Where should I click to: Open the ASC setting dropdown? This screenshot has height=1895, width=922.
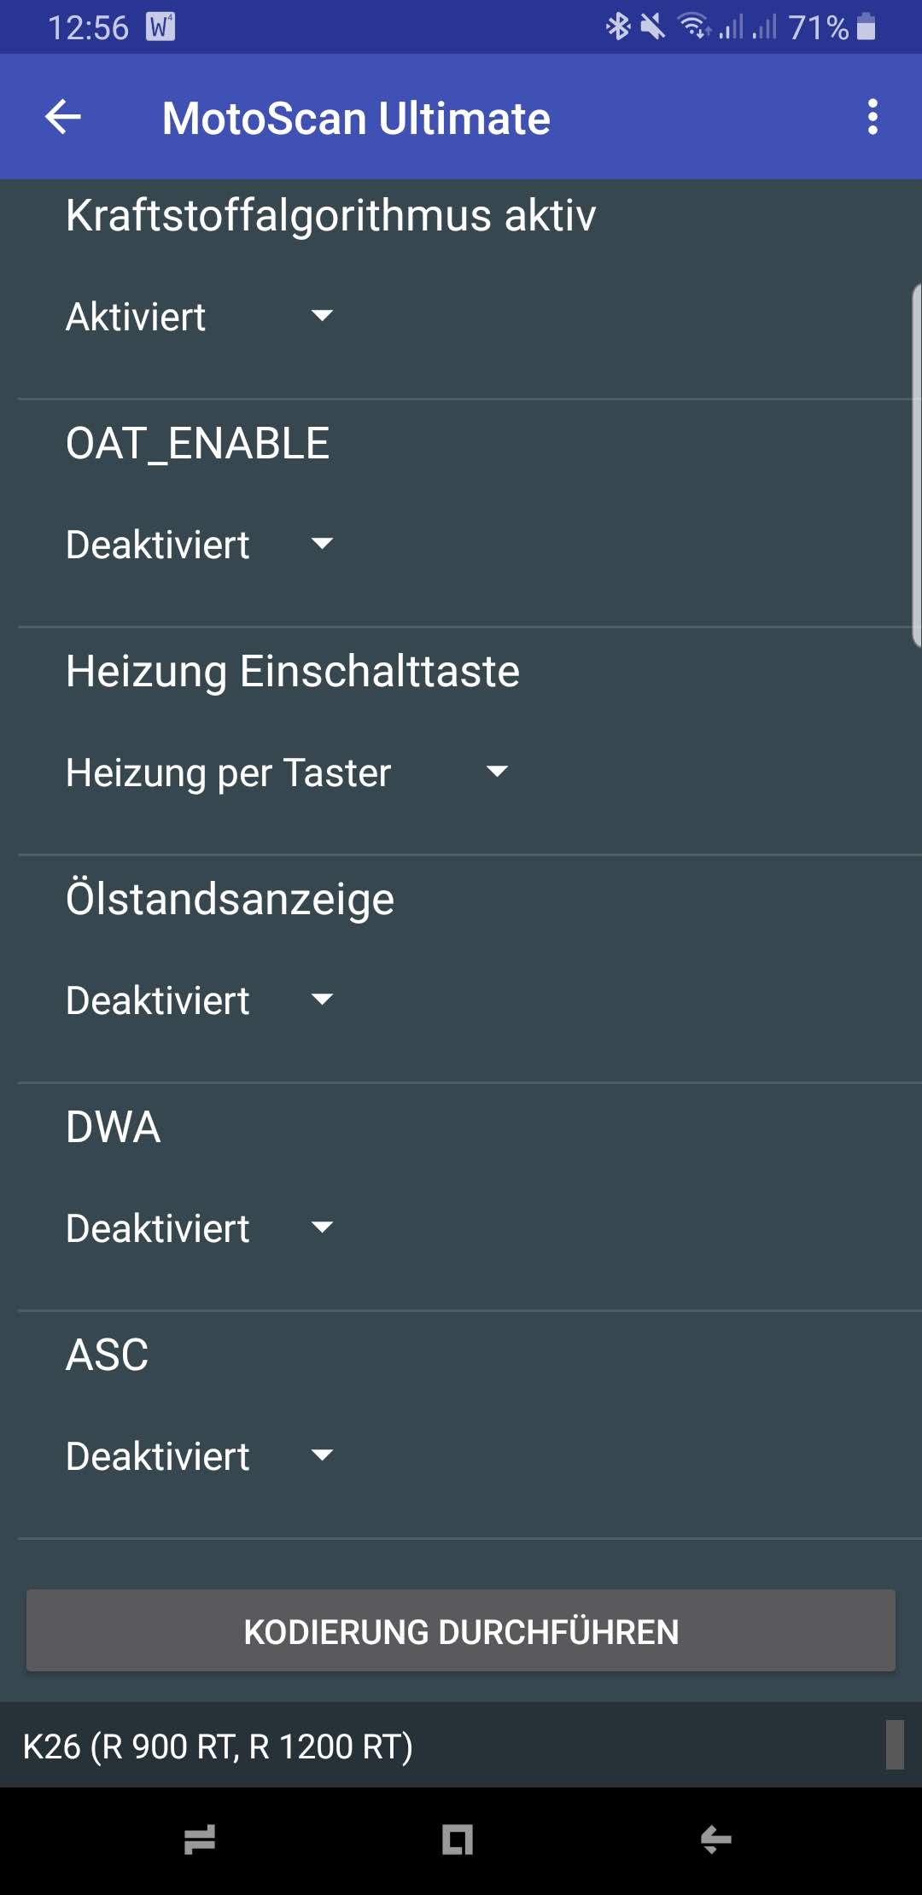point(200,1456)
